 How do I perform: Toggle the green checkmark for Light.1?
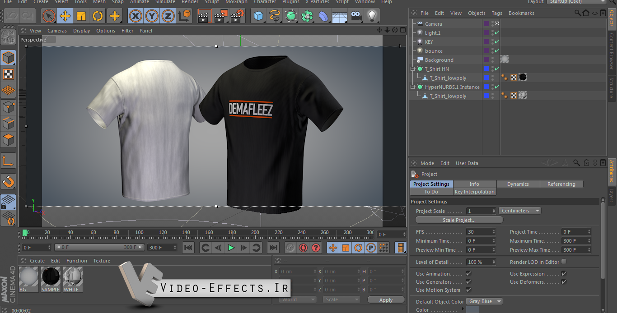(x=496, y=33)
